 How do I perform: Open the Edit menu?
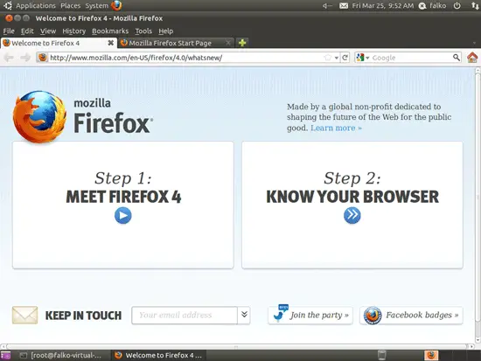point(27,31)
